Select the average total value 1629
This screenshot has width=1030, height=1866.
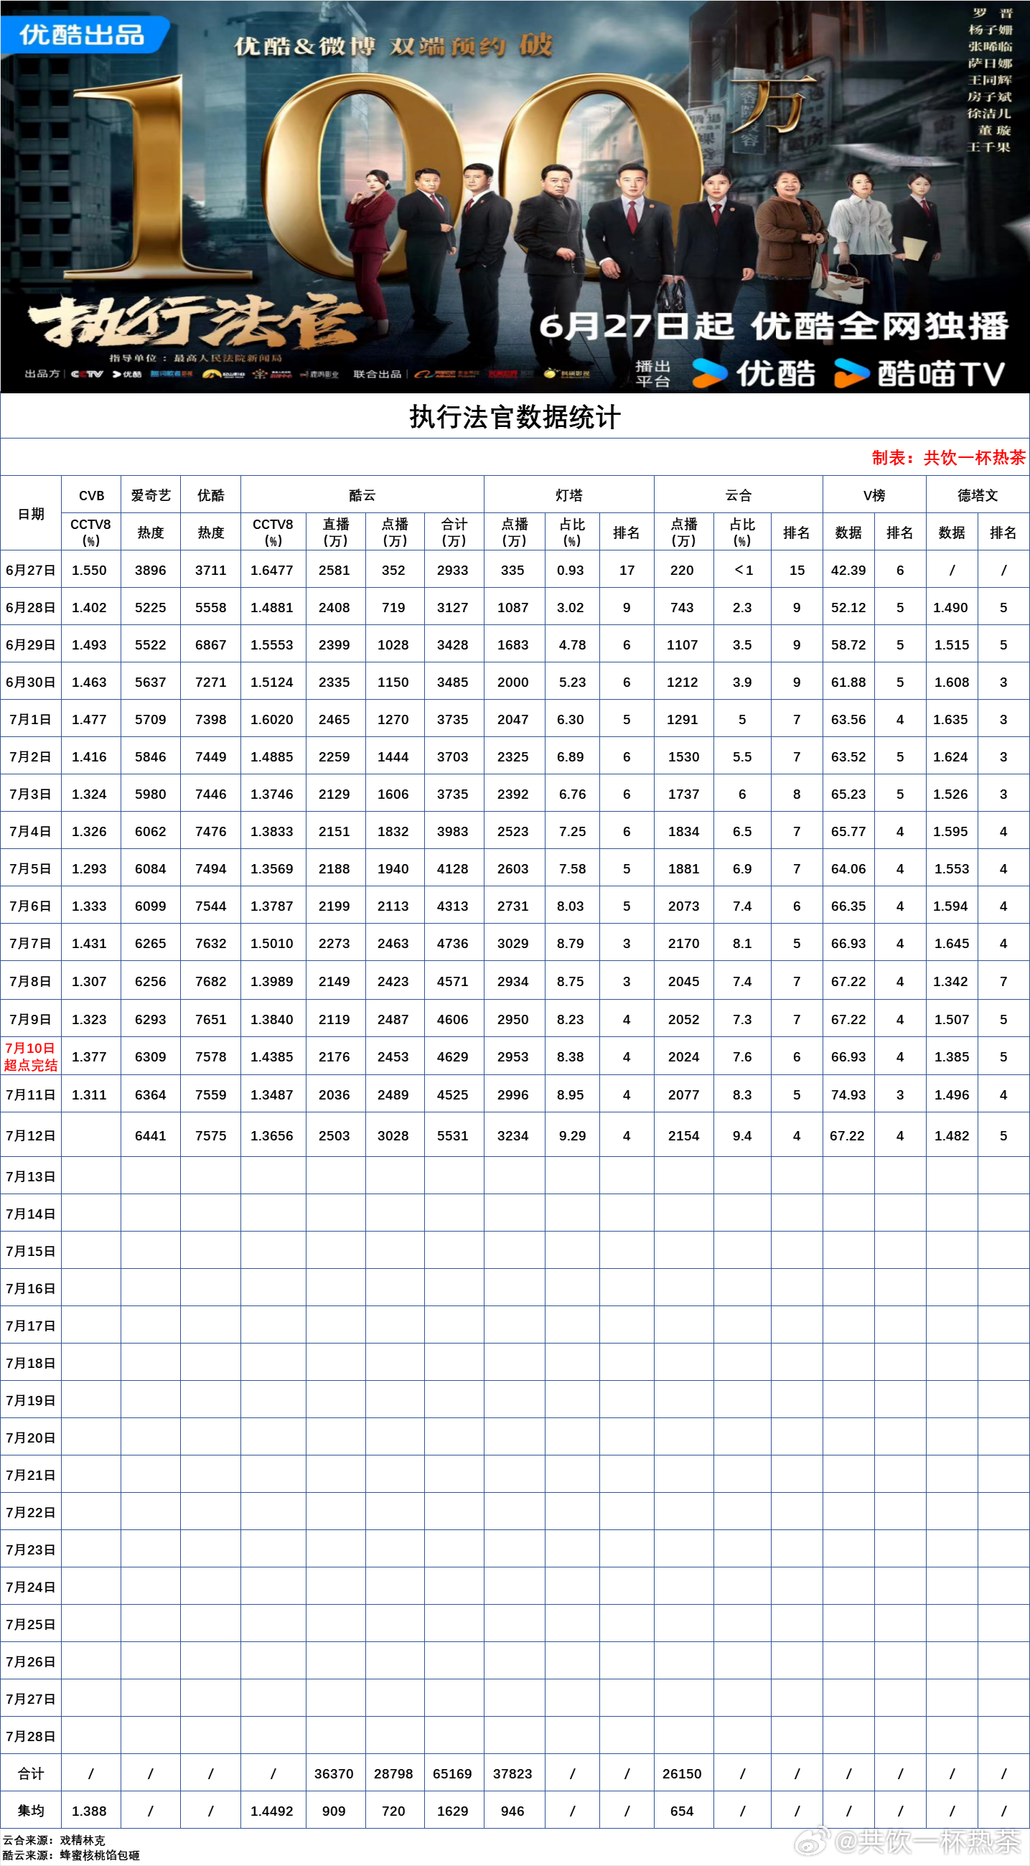coord(453,1811)
